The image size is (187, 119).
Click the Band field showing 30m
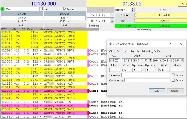[126, 70]
